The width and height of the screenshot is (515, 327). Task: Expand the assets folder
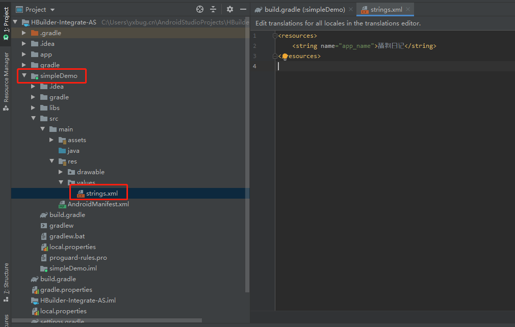[x=51, y=140]
